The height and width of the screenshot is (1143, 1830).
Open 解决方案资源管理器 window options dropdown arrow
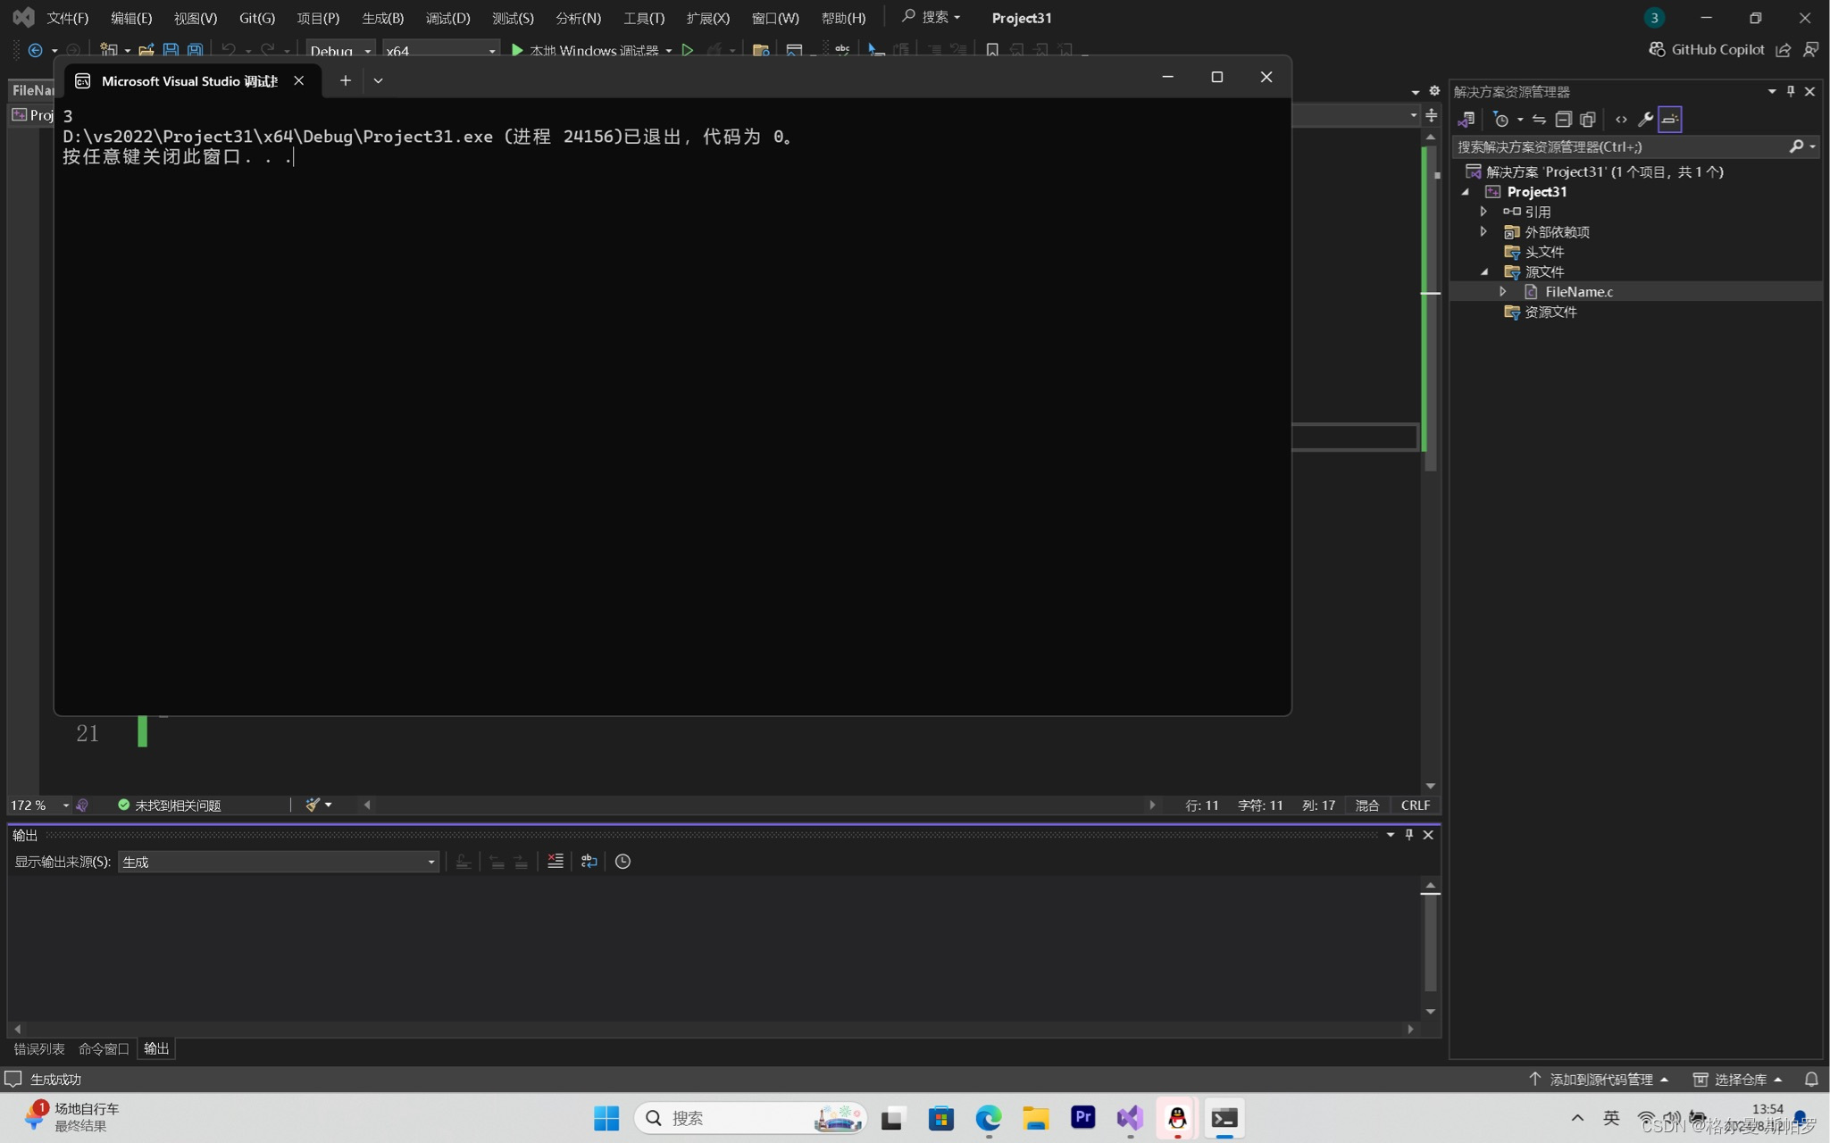coord(1772,91)
